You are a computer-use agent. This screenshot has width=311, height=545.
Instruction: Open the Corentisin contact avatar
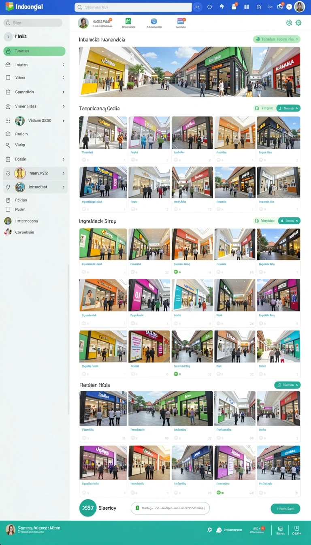point(8,232)
